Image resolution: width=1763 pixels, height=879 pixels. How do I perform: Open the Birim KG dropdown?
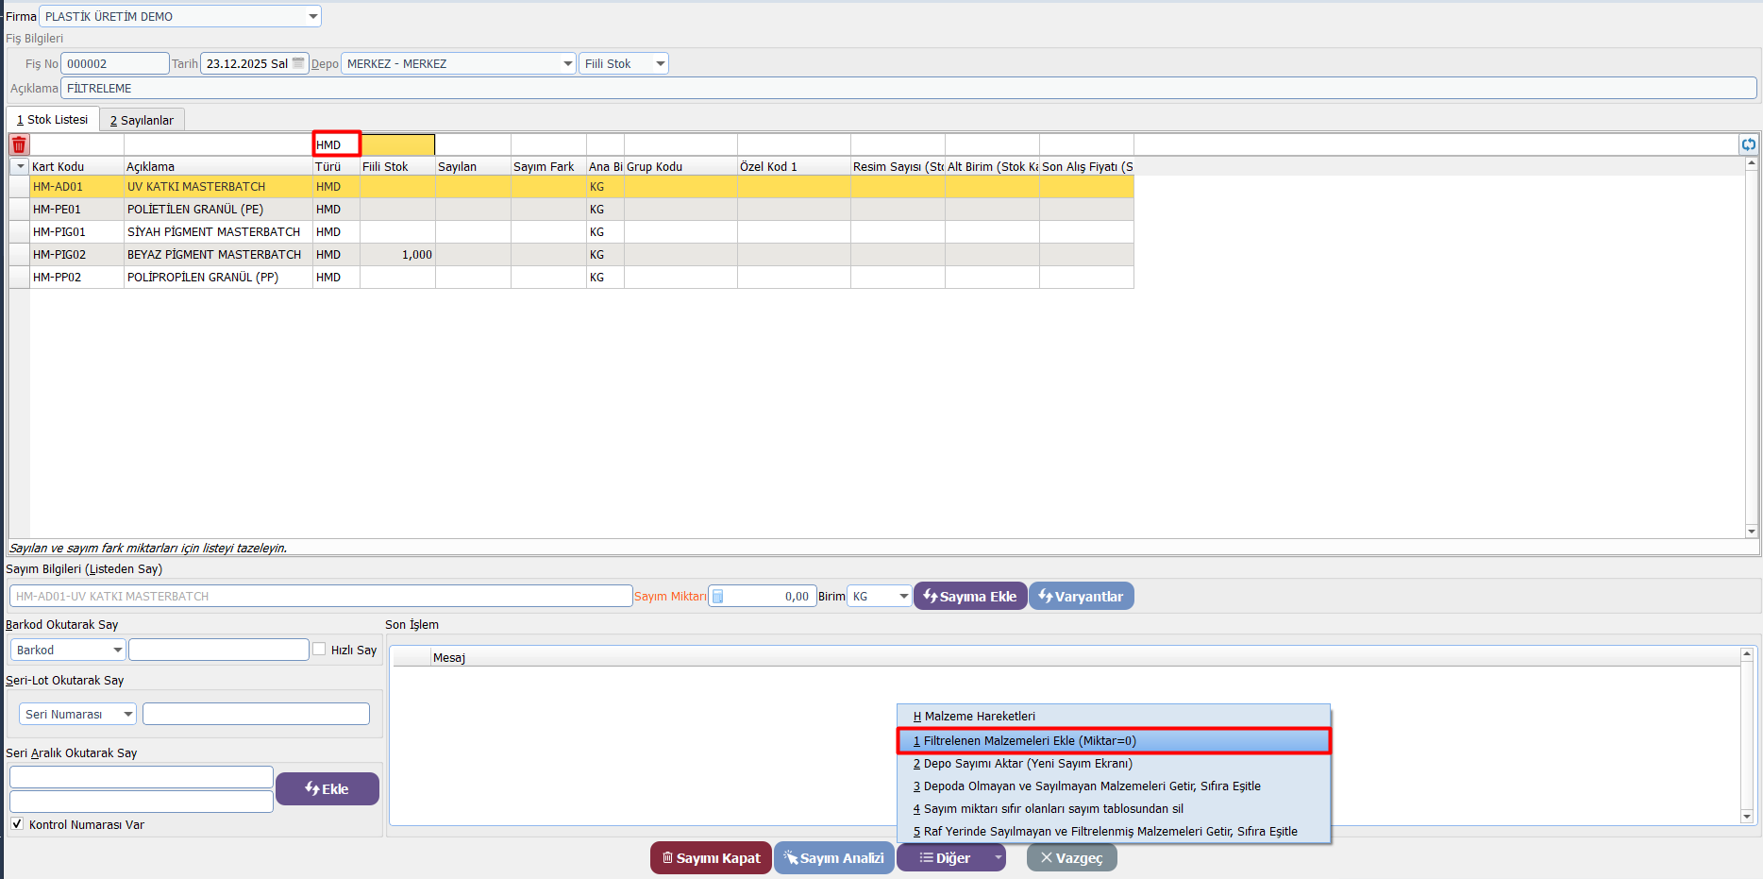click(x=903, y=597)
